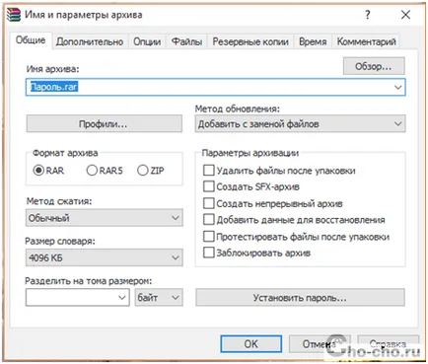Screen dimensions: 428x364
Task: Confirm with the OK button
Action: tap(251, 344)
